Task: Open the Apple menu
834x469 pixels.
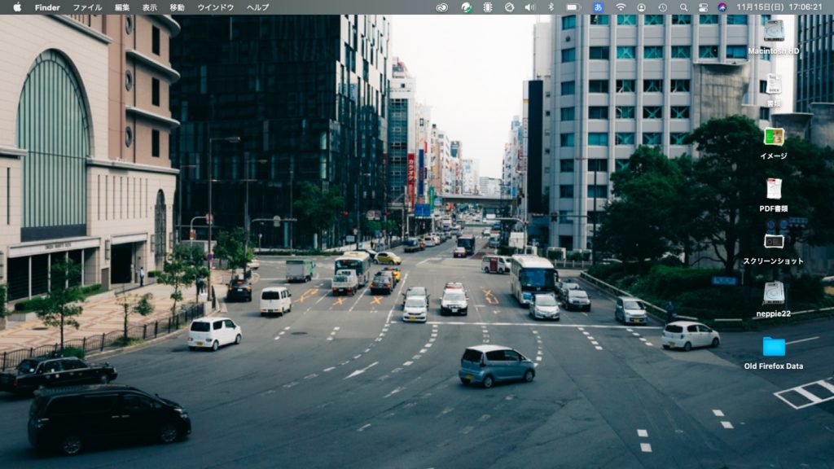Action: [x=16, y=7]
